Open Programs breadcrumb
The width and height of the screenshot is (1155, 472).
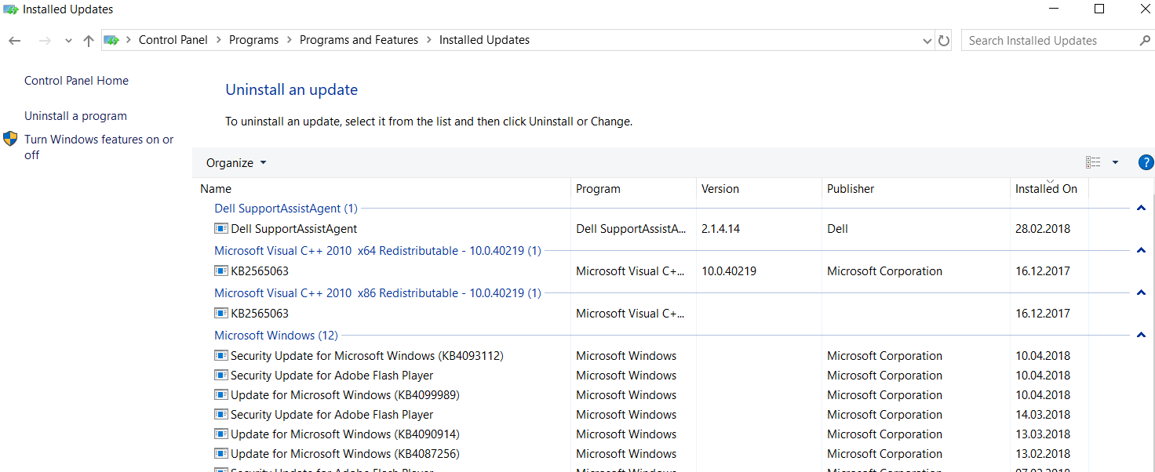pyautogui.click(x=253, y=40)
